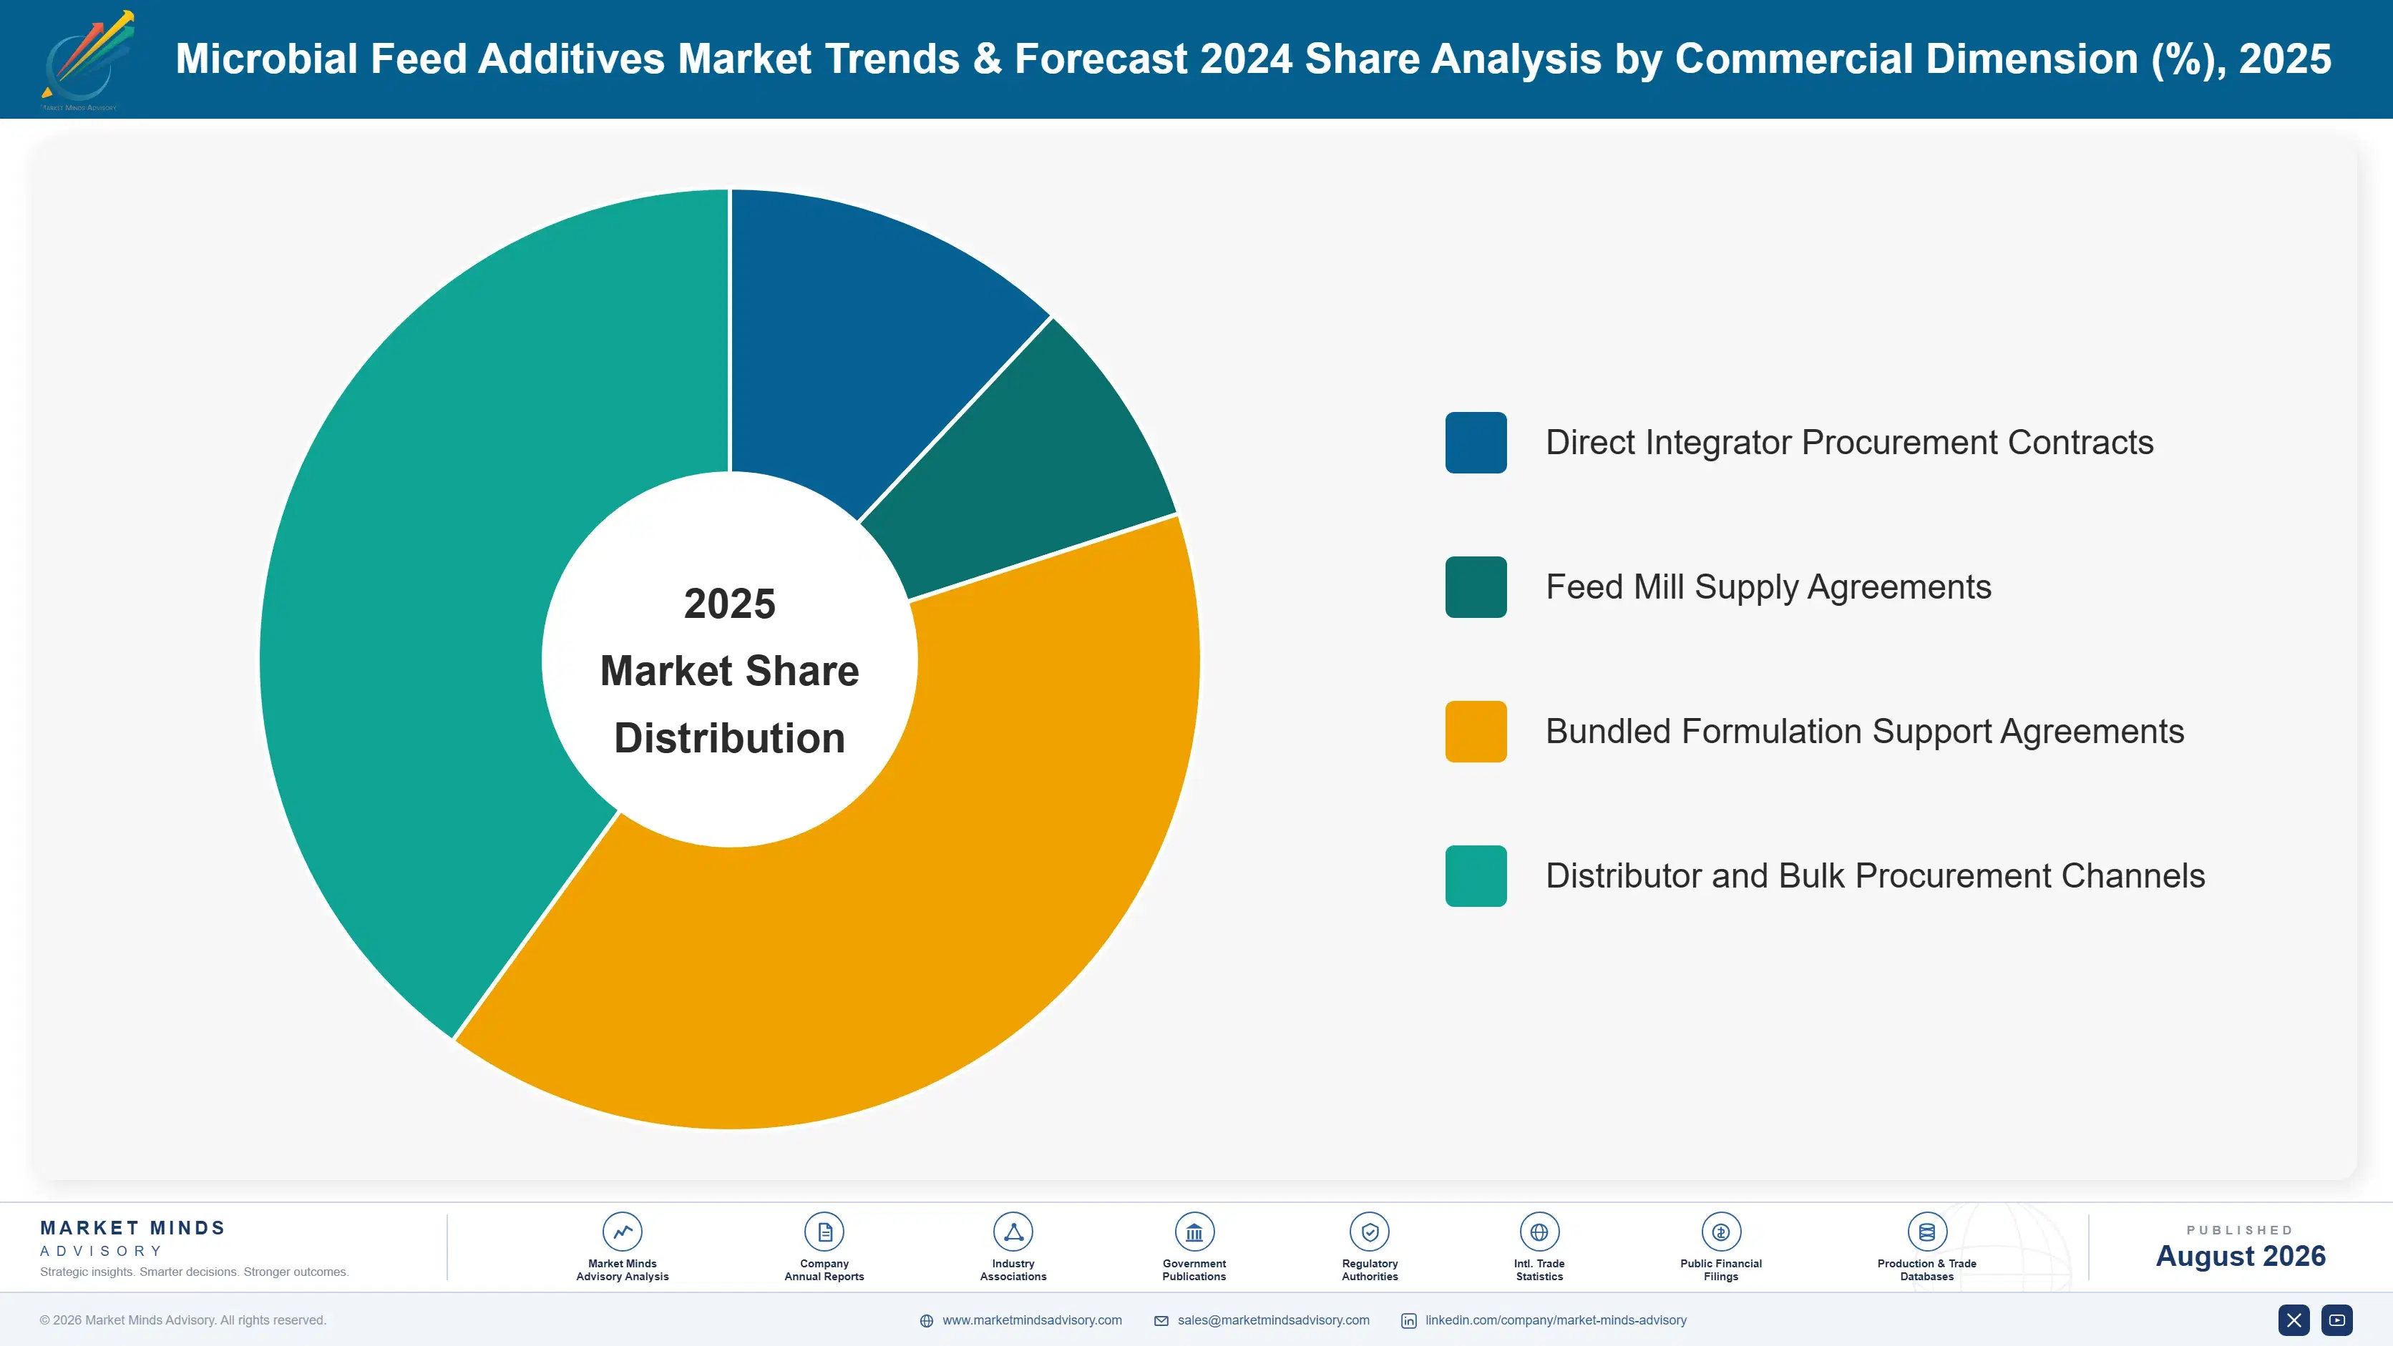Screen dimensions: 2393x1346
Task: Click 'Direct Integrator Procurement Contracts' legend label
Action: (x=1850, y=443)
